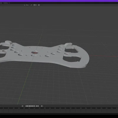Viewport: 118px width, 118px height.
Task: Click the red 3D cursor at center hole
Action: click(x=35, y=53)
